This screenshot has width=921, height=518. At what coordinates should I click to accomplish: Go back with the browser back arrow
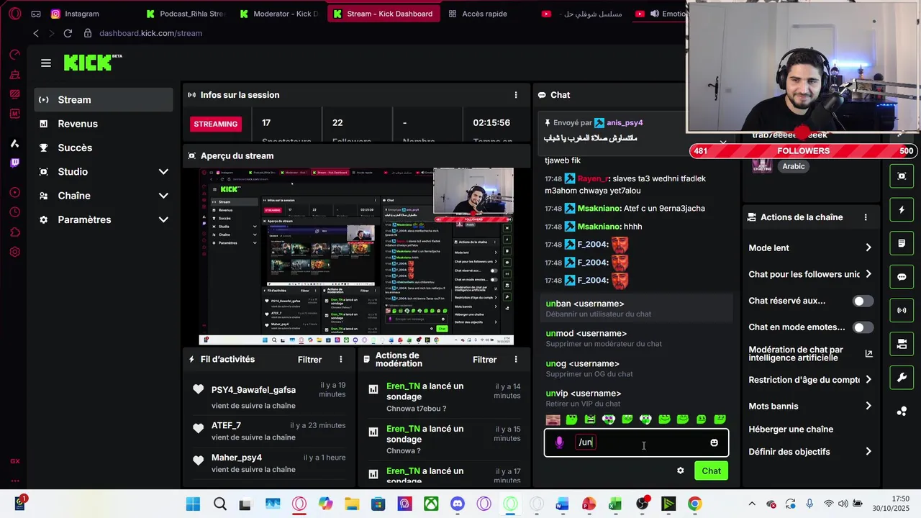[x=36, y=33]
